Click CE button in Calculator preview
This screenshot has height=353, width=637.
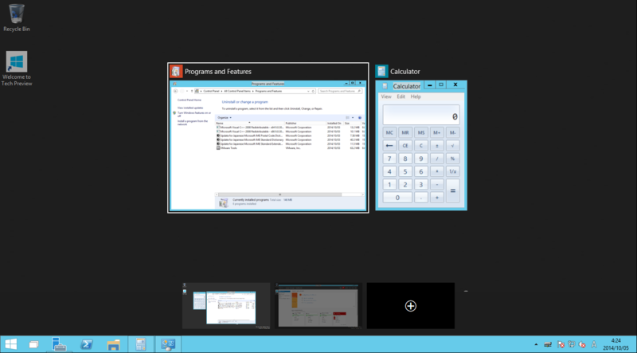tap(405, 146)
